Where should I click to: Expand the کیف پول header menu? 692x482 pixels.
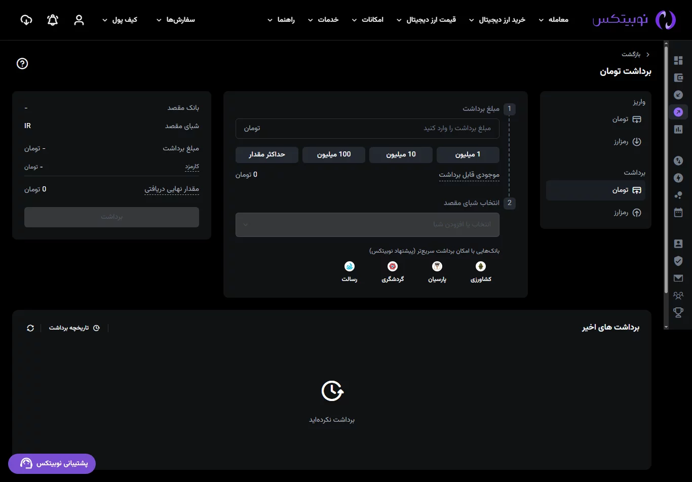120,20
